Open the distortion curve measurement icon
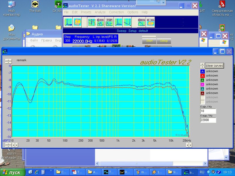Viewport: 235px width, 176px height. 127,22
